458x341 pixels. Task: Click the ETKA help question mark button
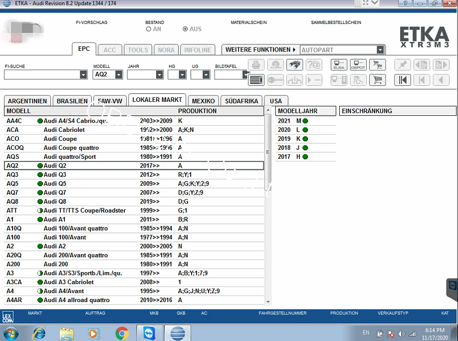[406, 3]
